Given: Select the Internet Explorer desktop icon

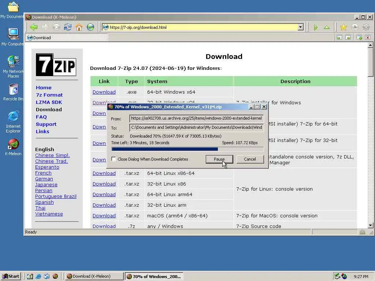Looking at the screenshot, I should click(x=13, y=121).
